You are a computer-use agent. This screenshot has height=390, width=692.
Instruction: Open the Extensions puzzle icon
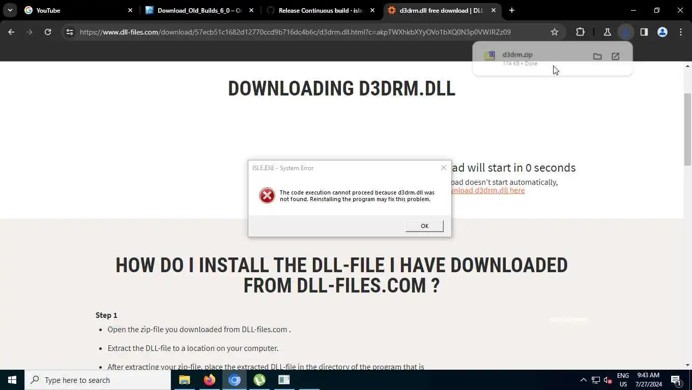tap(580, 32)
